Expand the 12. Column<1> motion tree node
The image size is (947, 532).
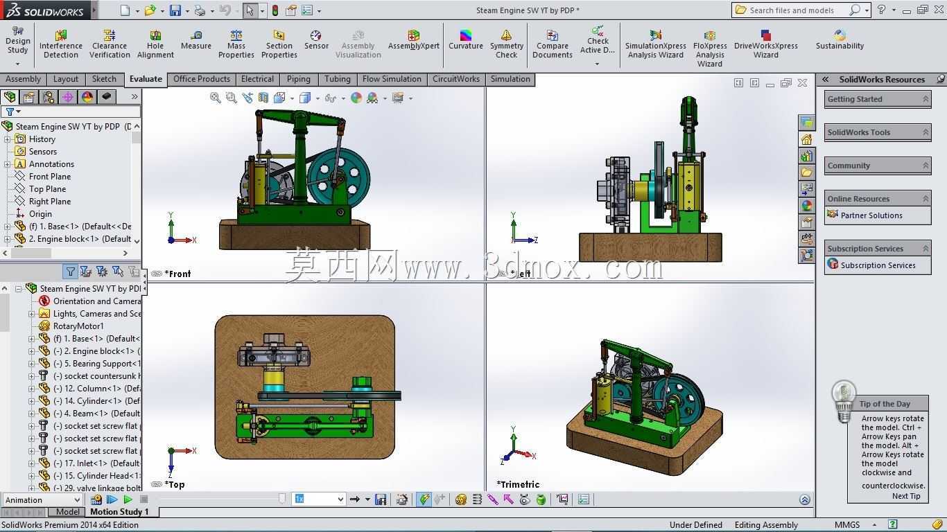click(32, 389)
